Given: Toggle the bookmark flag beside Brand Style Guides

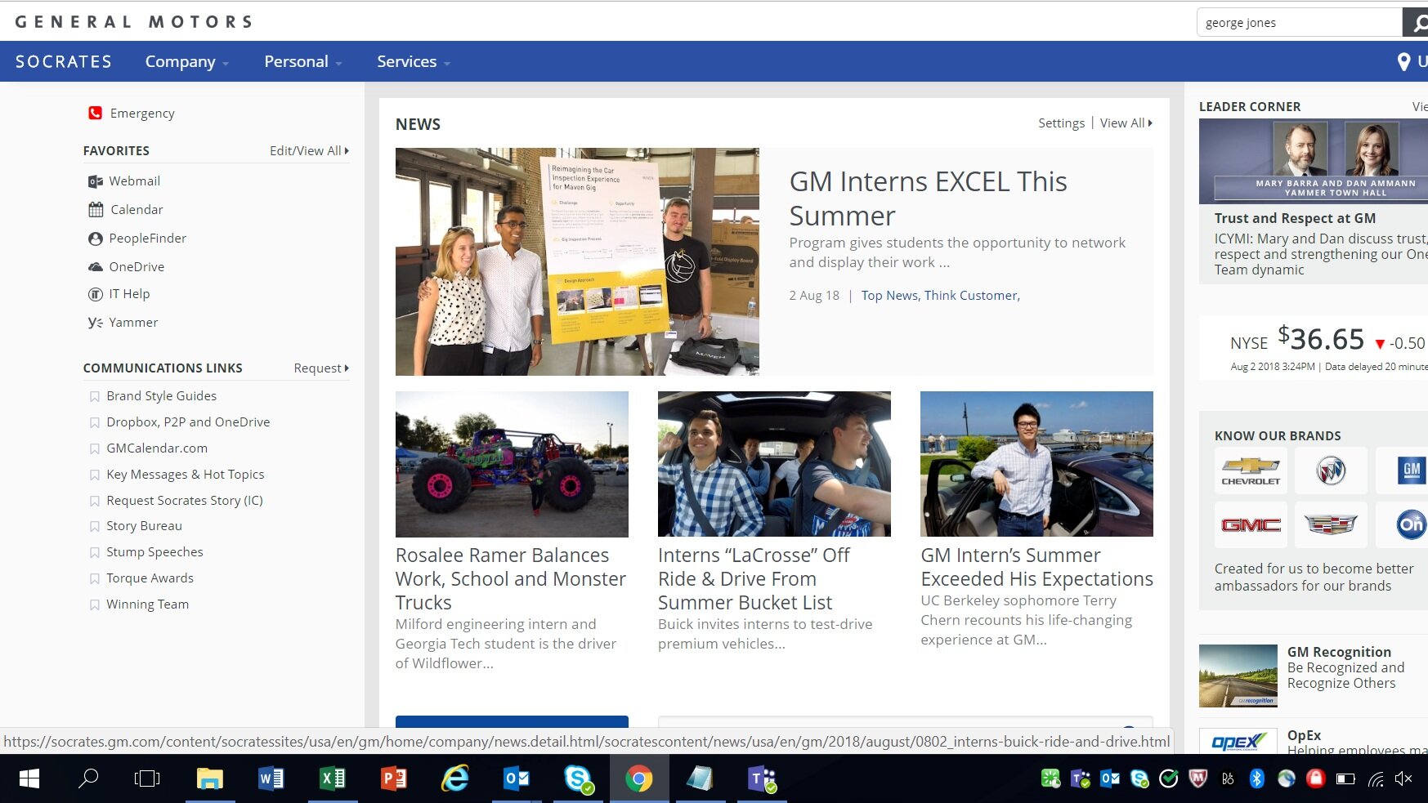Looking at the screenshot, I should pyautogui.click(x=95, y=396).
